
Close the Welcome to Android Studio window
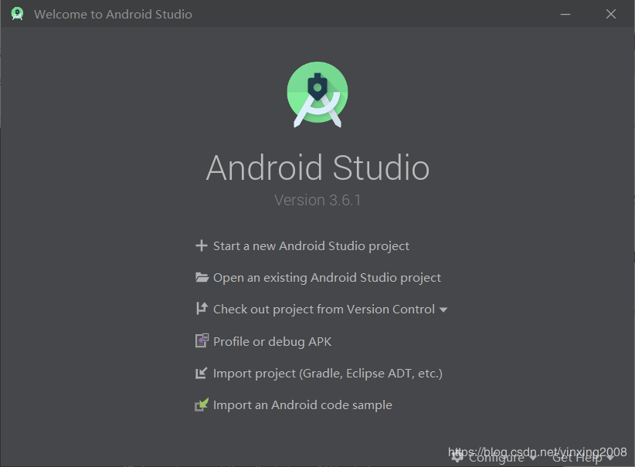[x=611, y=14]
